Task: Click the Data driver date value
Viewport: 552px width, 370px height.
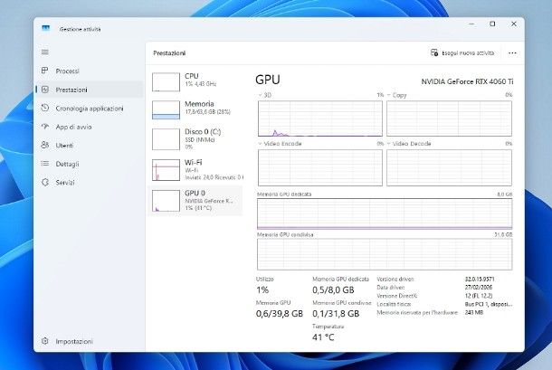Action: 479,288
